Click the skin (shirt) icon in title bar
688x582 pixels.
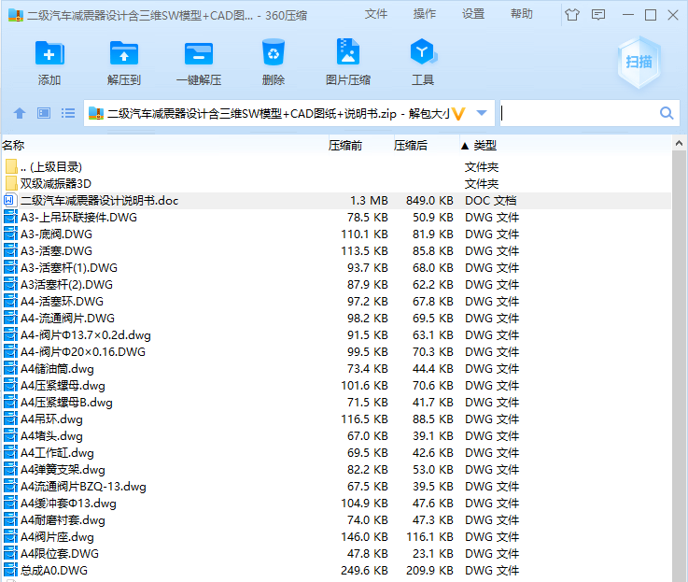[572, 15]
